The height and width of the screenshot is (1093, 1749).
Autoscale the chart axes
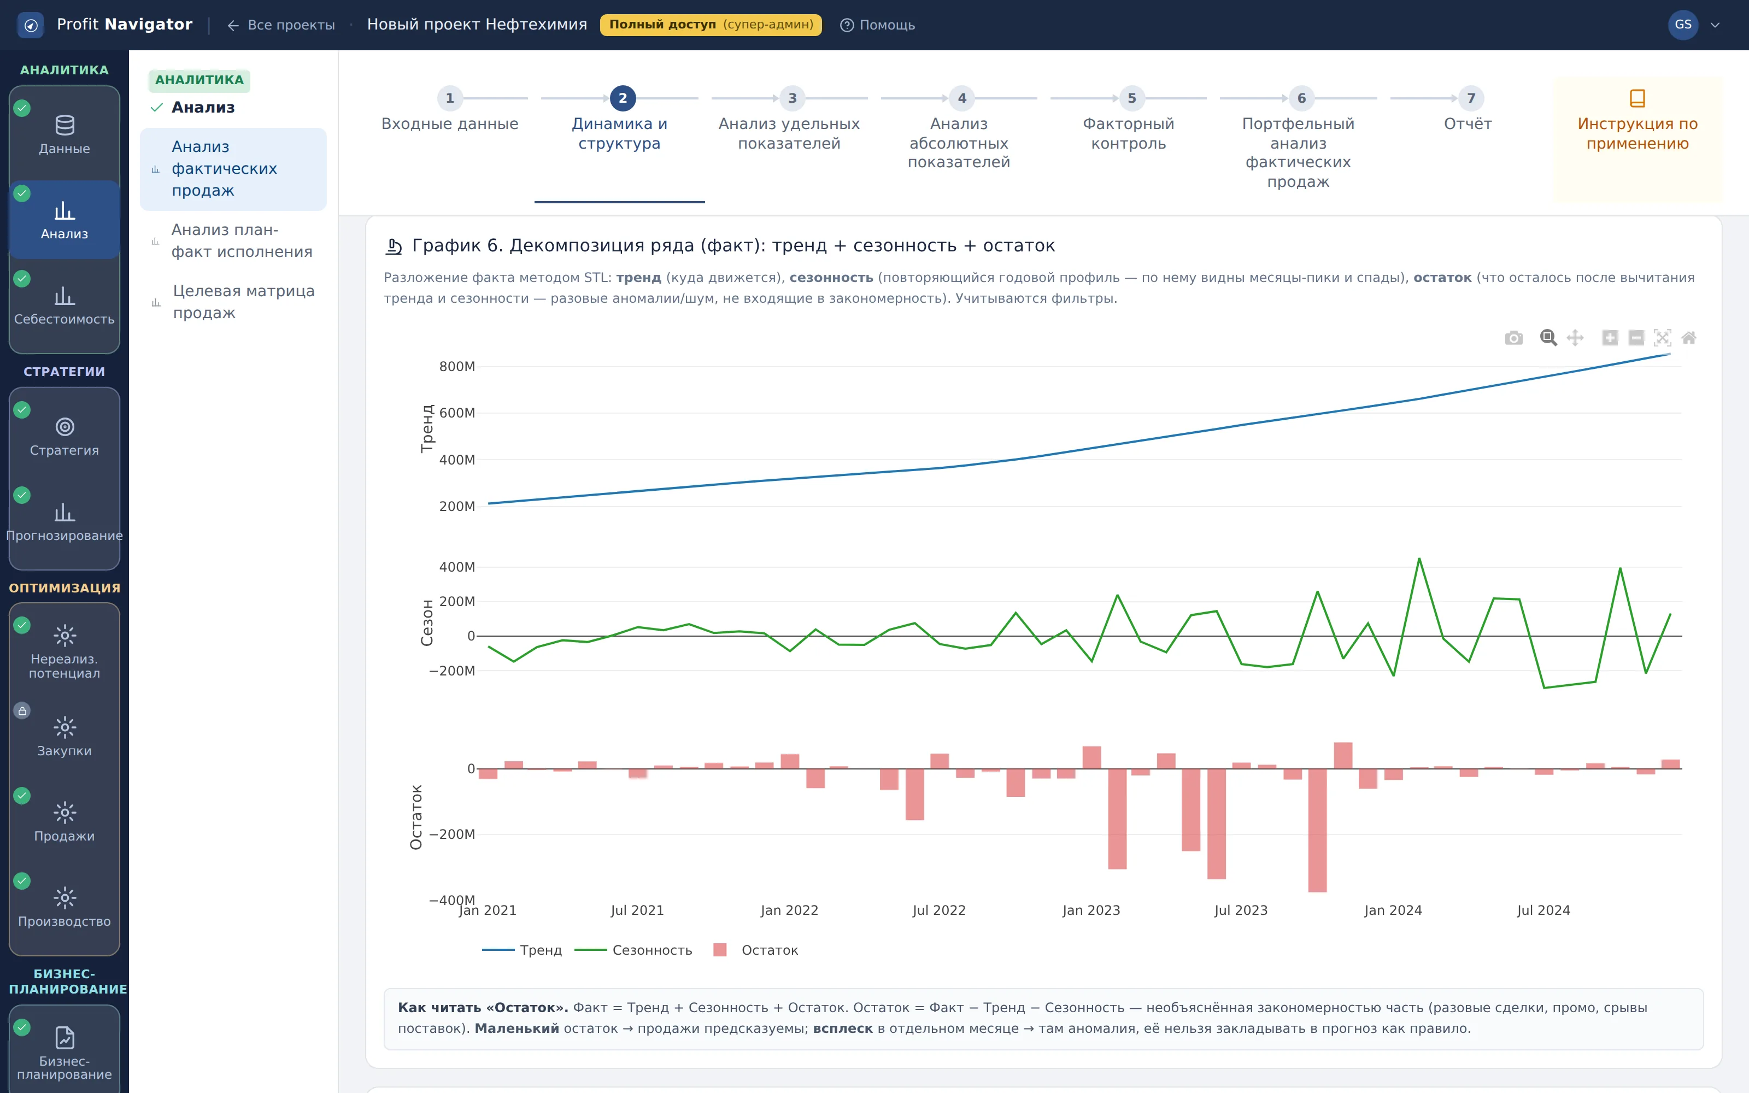(1662, 338)
